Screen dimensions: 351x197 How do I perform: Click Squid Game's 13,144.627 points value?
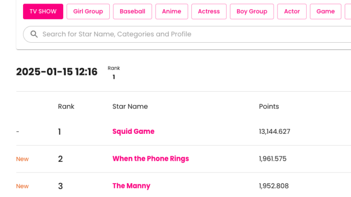pos(274,131)
